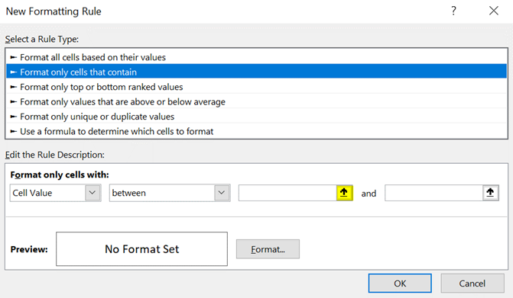Open the Cell Value combo box
This screenshot has height=298, width=513.
pos(55,193)
